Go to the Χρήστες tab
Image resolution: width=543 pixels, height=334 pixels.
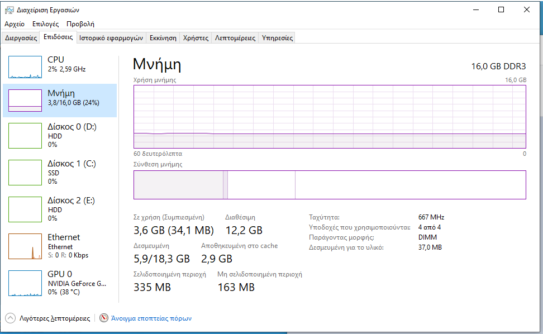(196, 38)
